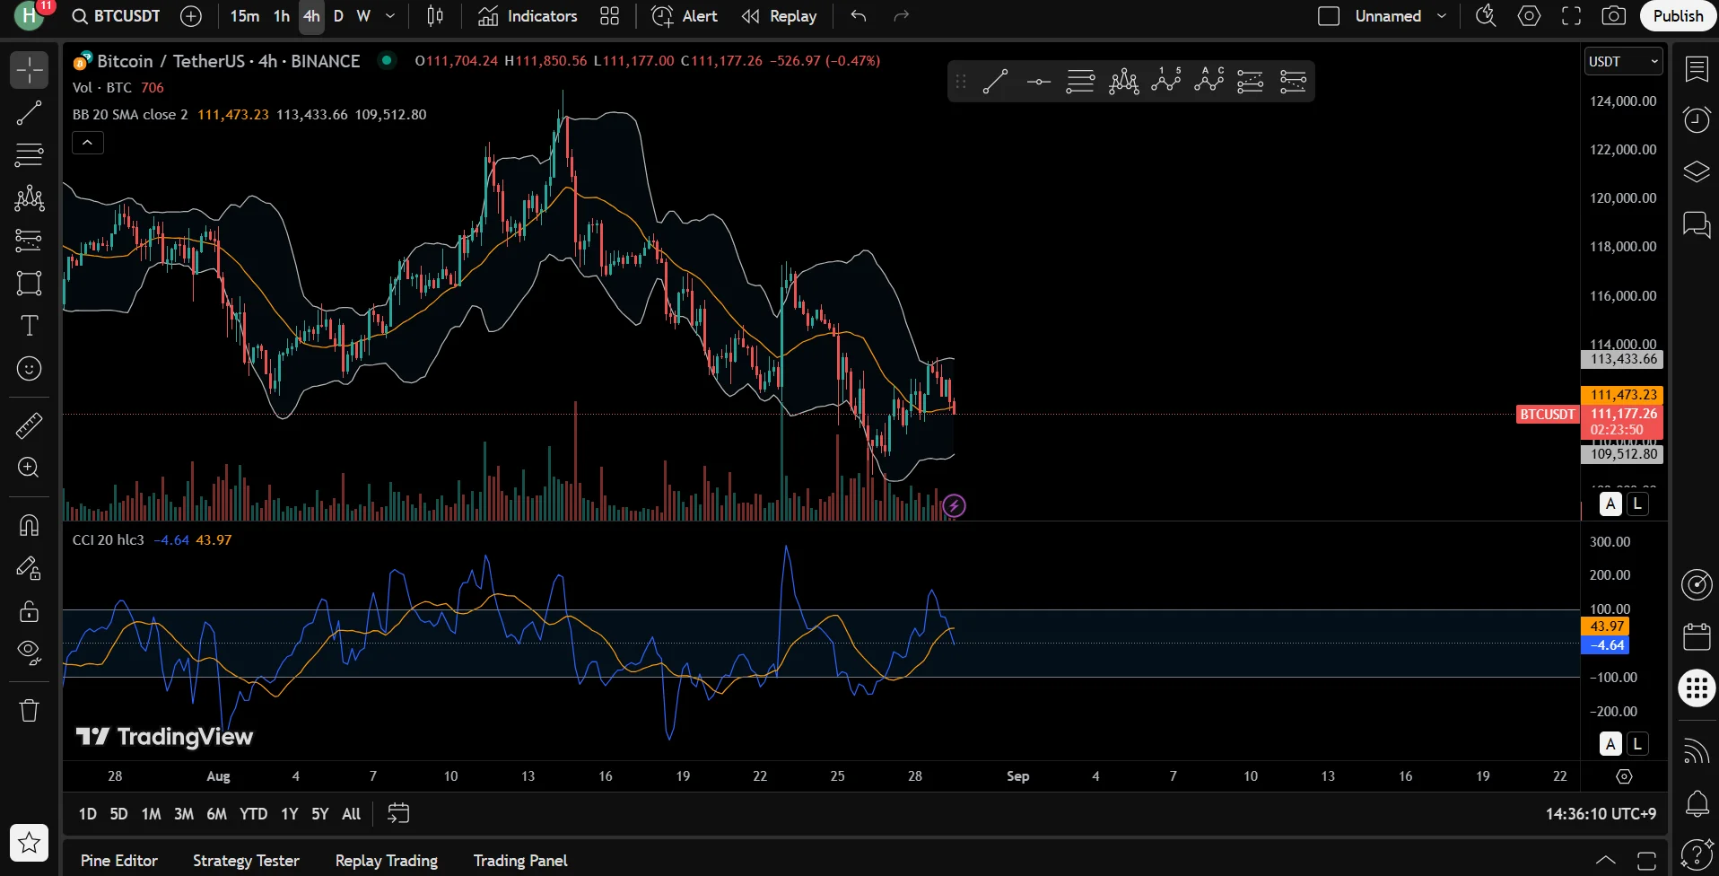Viewport: 1719px width, 876px height.
Task: Click the Publish button
Action: [x=1677, y=16]
